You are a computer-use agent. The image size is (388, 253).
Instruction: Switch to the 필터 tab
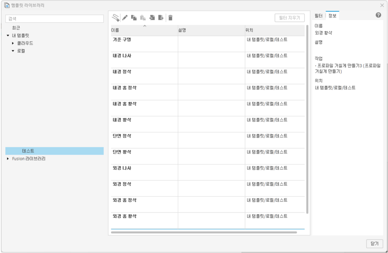point(318,16)
